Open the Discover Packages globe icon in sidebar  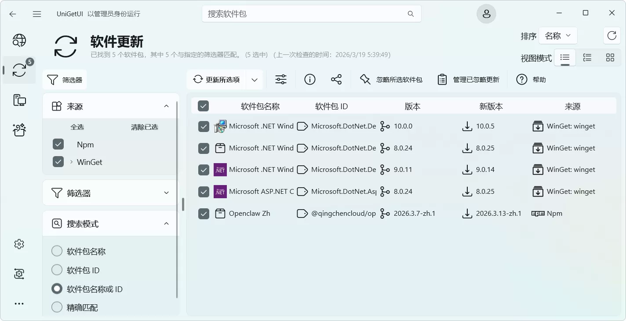tap(19, 40)
